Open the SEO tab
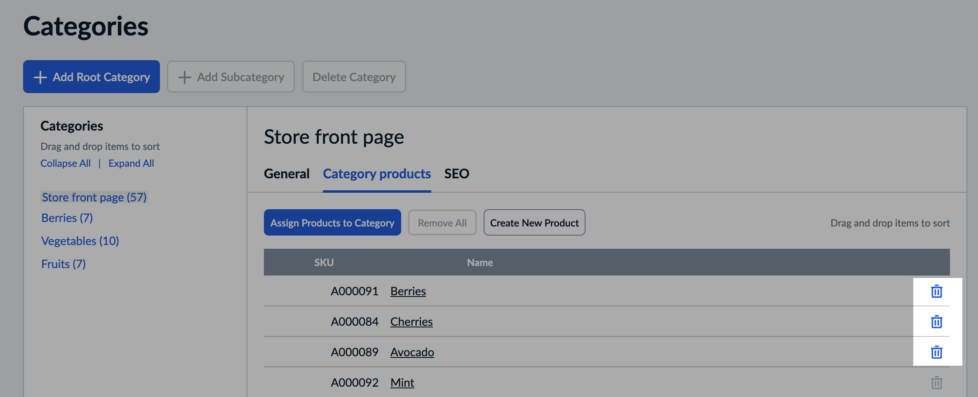The width and height of the screenshot is (978, 397). pyautogui.click(x=456, y=173)
